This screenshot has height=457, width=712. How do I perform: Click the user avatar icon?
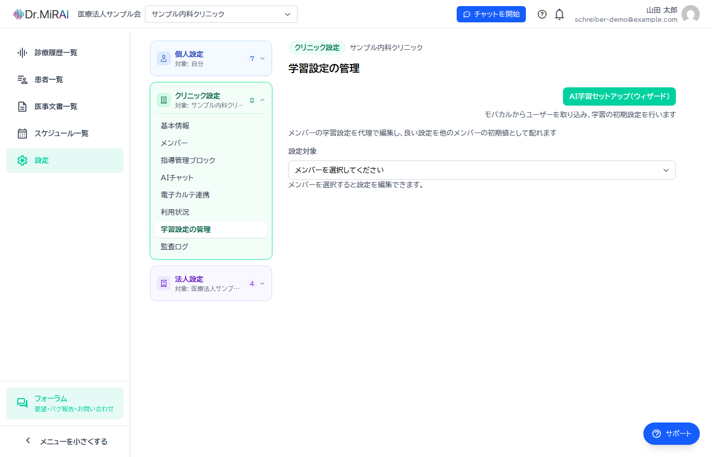(x=691, y=14)
